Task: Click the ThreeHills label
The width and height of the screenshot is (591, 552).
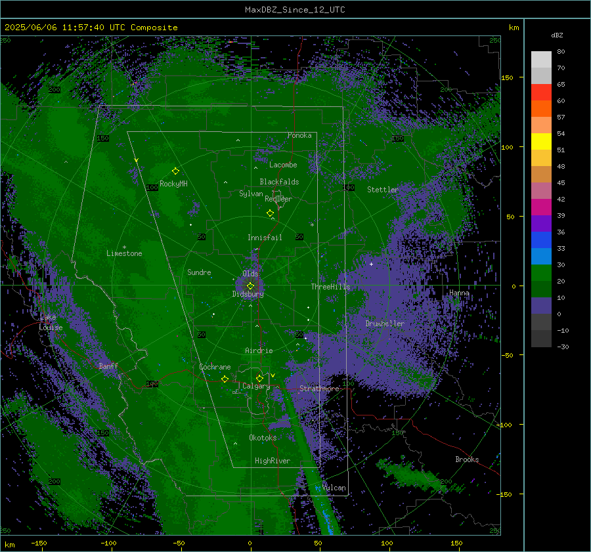Action: [330, 287]
